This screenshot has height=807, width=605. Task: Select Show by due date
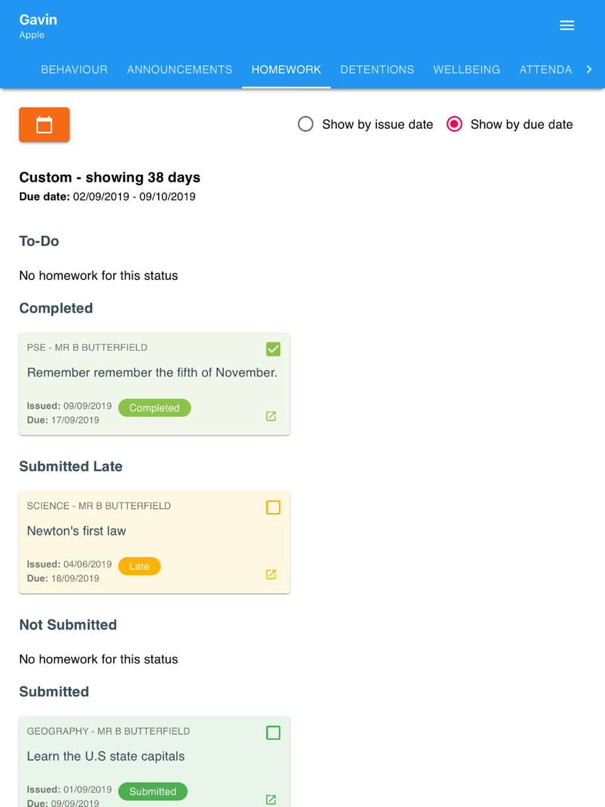pyautogui.click(x=454, y=125)
